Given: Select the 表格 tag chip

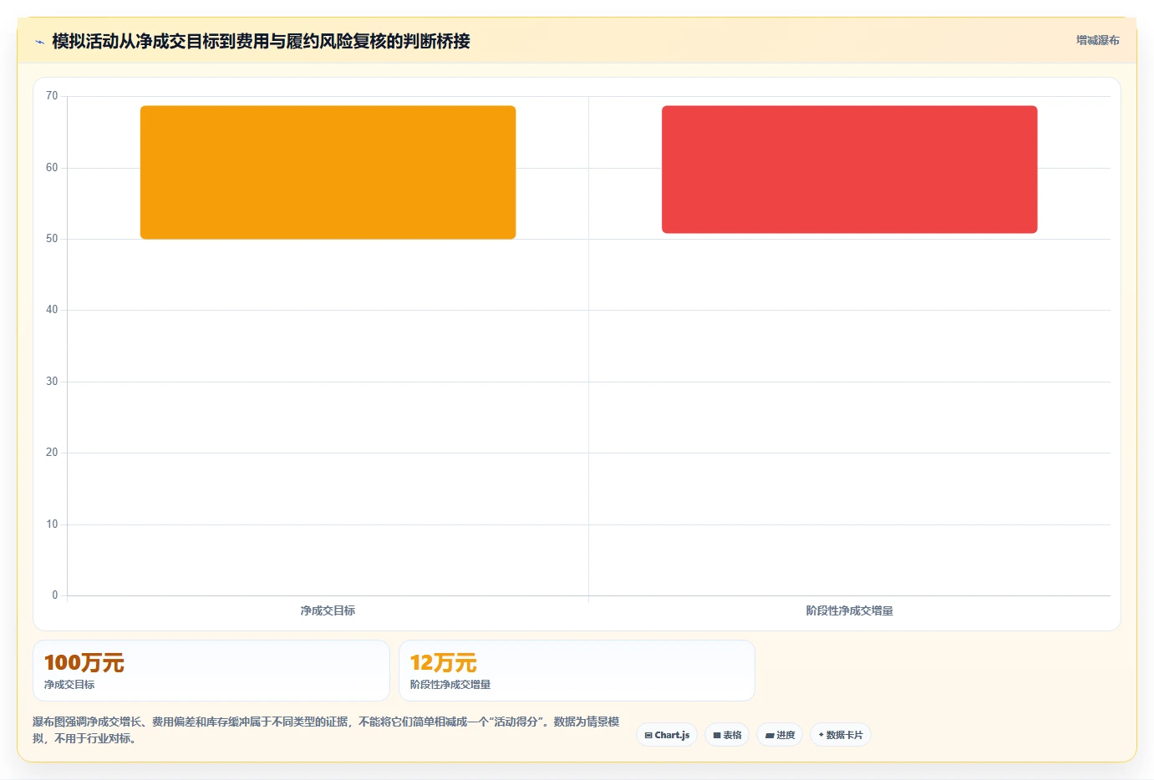Looking at the screenshot, I should (x=727, y=735).
